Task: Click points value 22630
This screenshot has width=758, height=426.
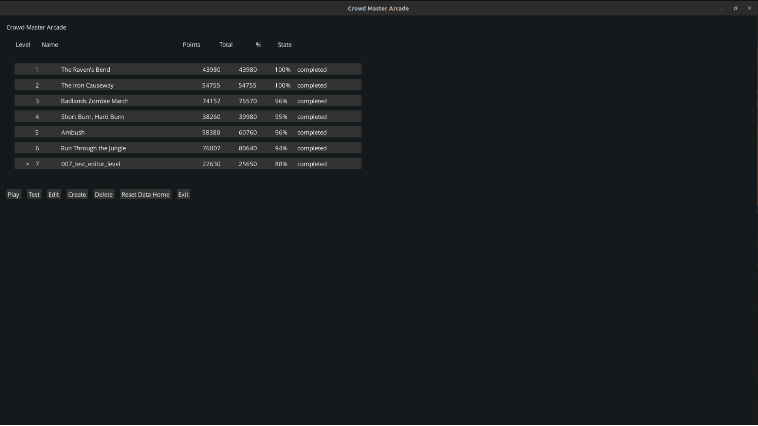Action: point(212,164)
